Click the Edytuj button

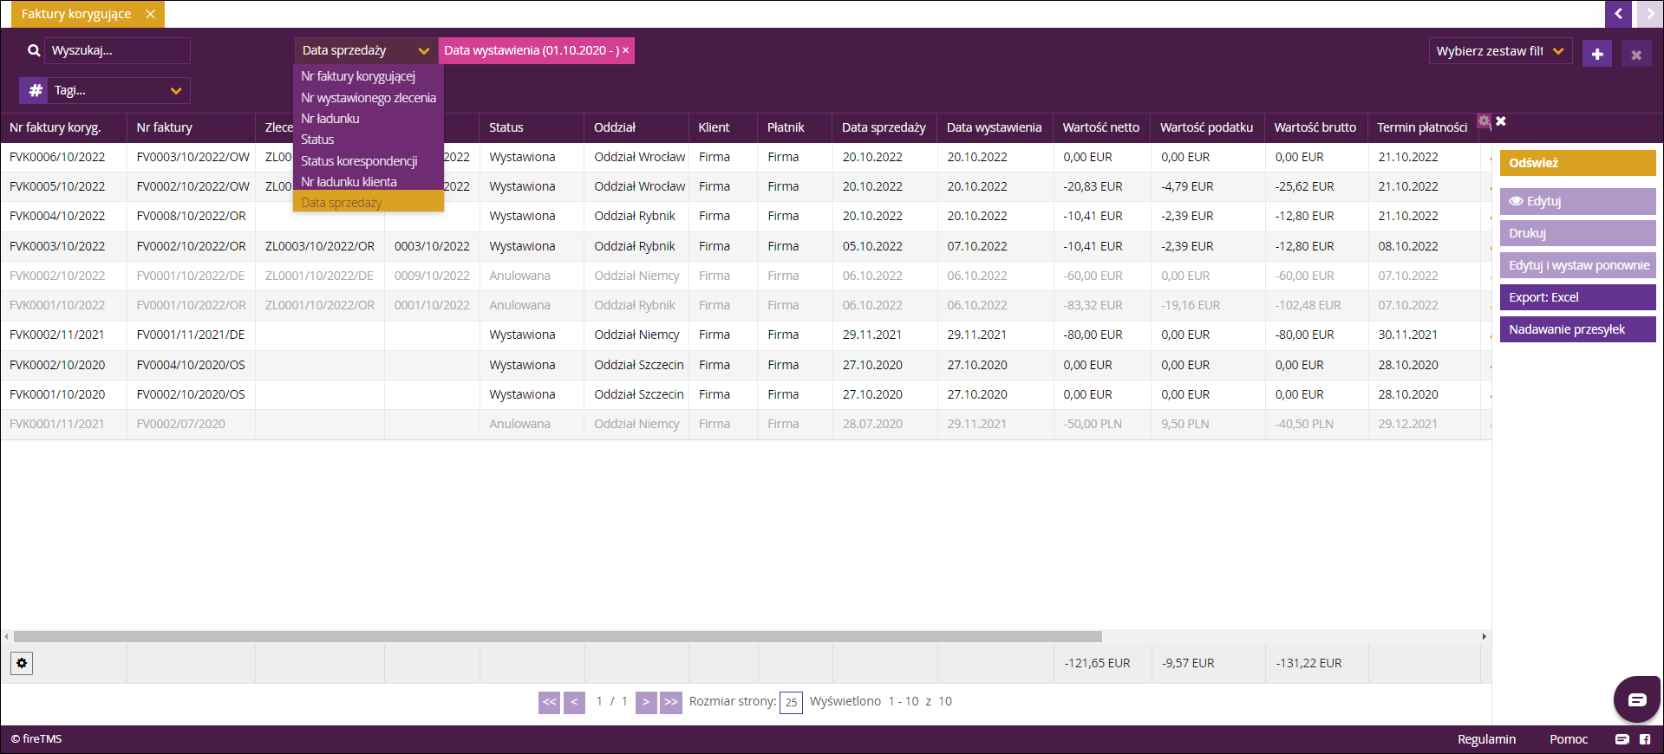1577,201
